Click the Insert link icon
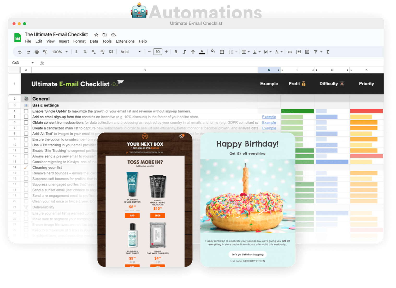396x288 pixels. coord(290,52)
